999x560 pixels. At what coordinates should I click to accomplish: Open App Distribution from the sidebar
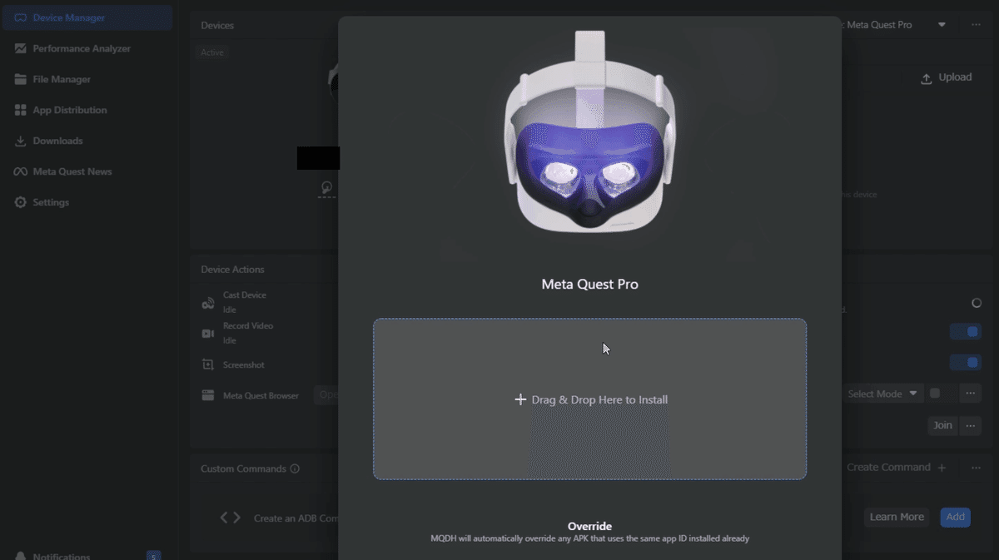coord(70,110)
